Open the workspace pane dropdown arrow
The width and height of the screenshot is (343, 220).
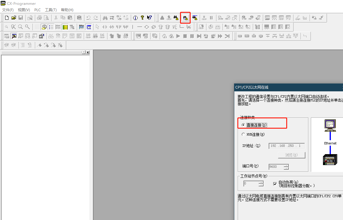point(83,52)
